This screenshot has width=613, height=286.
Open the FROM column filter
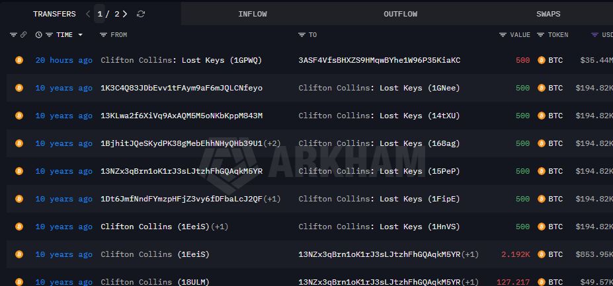pos(104,35)
